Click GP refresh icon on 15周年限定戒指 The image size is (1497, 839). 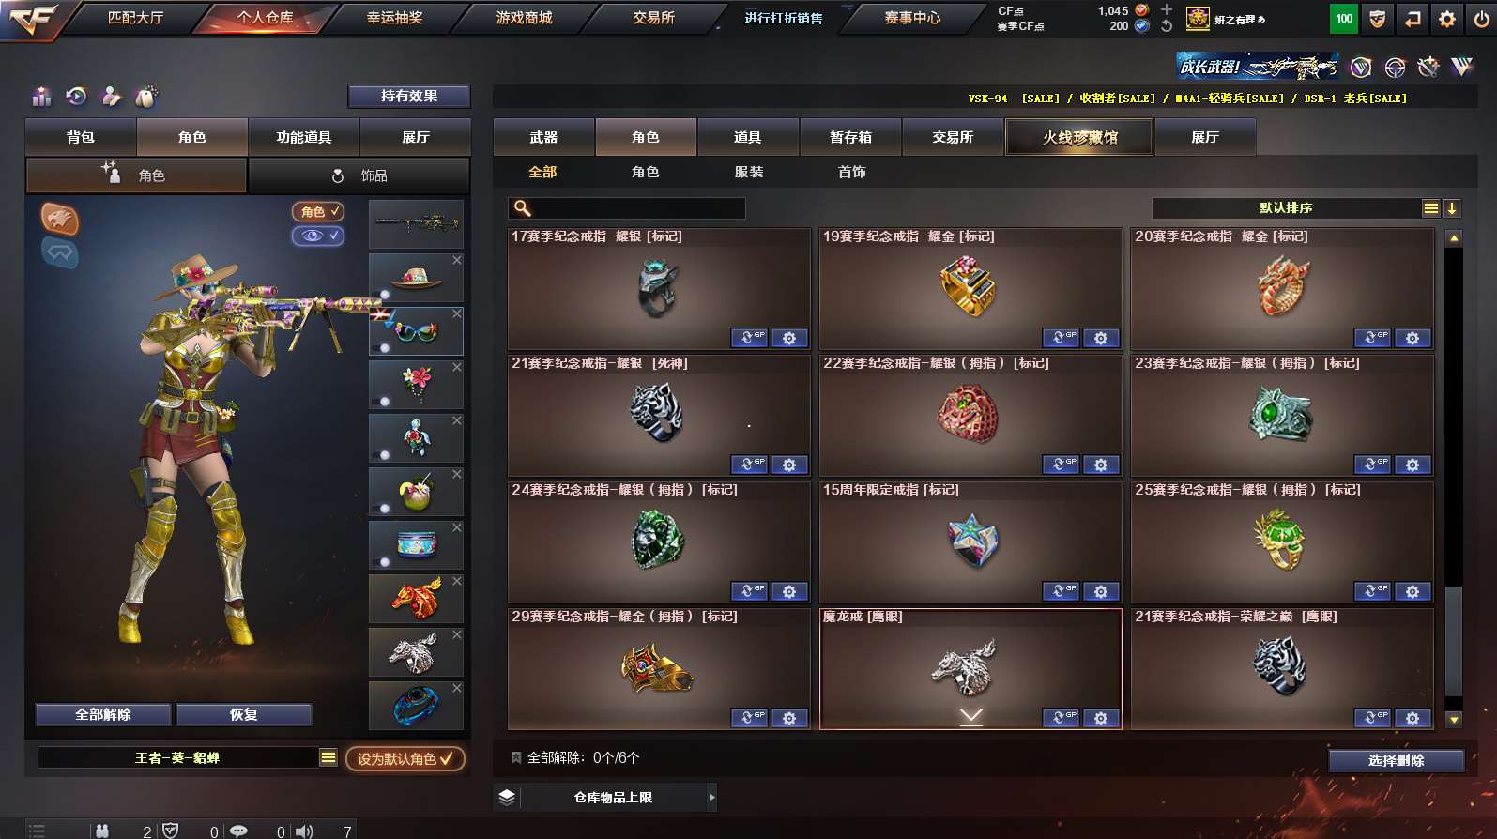pyautogui.click(x=1061, y=591)
